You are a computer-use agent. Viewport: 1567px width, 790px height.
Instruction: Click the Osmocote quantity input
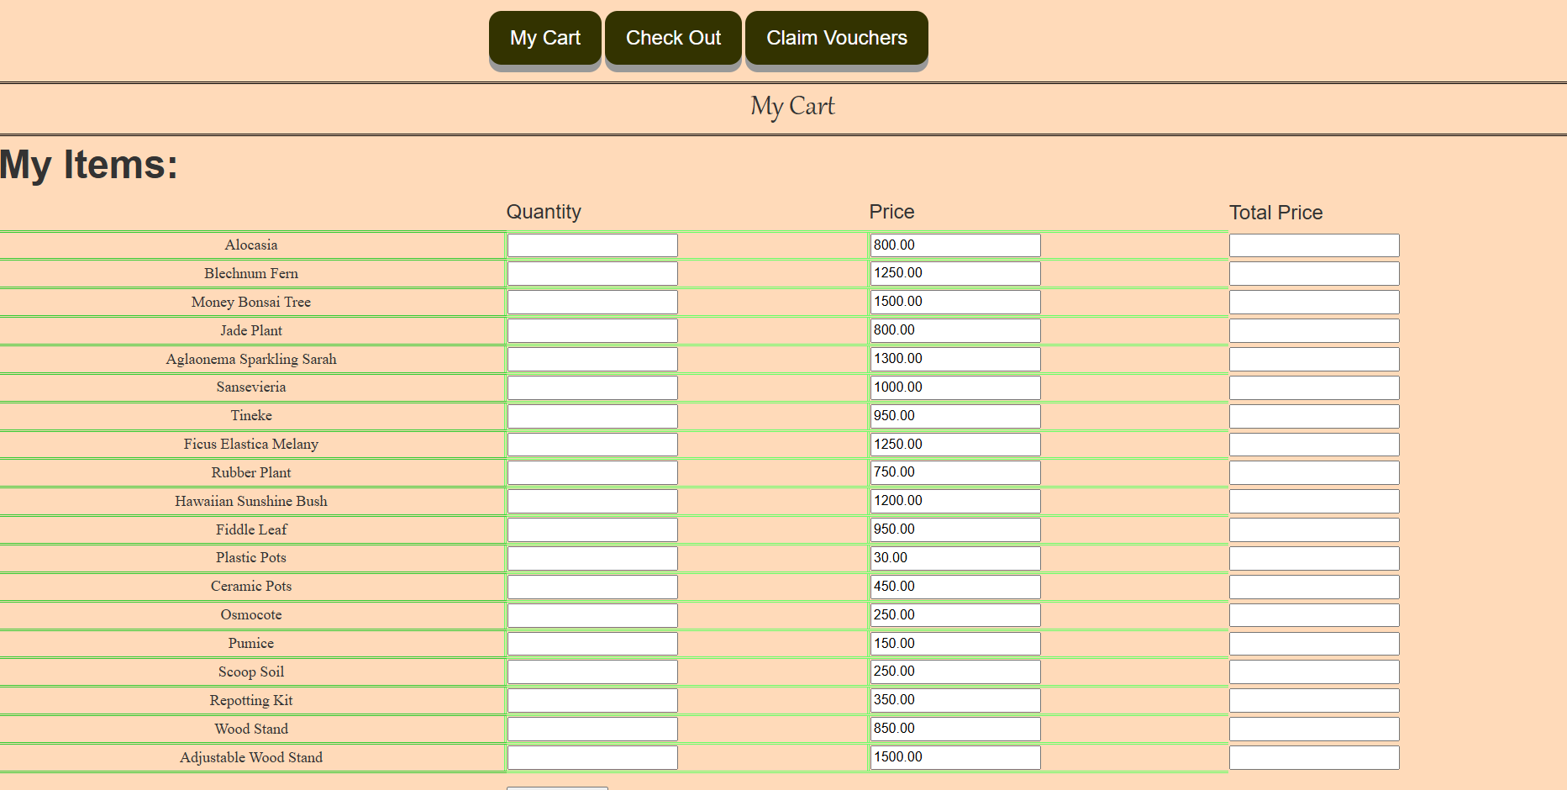tap(592, 615)
